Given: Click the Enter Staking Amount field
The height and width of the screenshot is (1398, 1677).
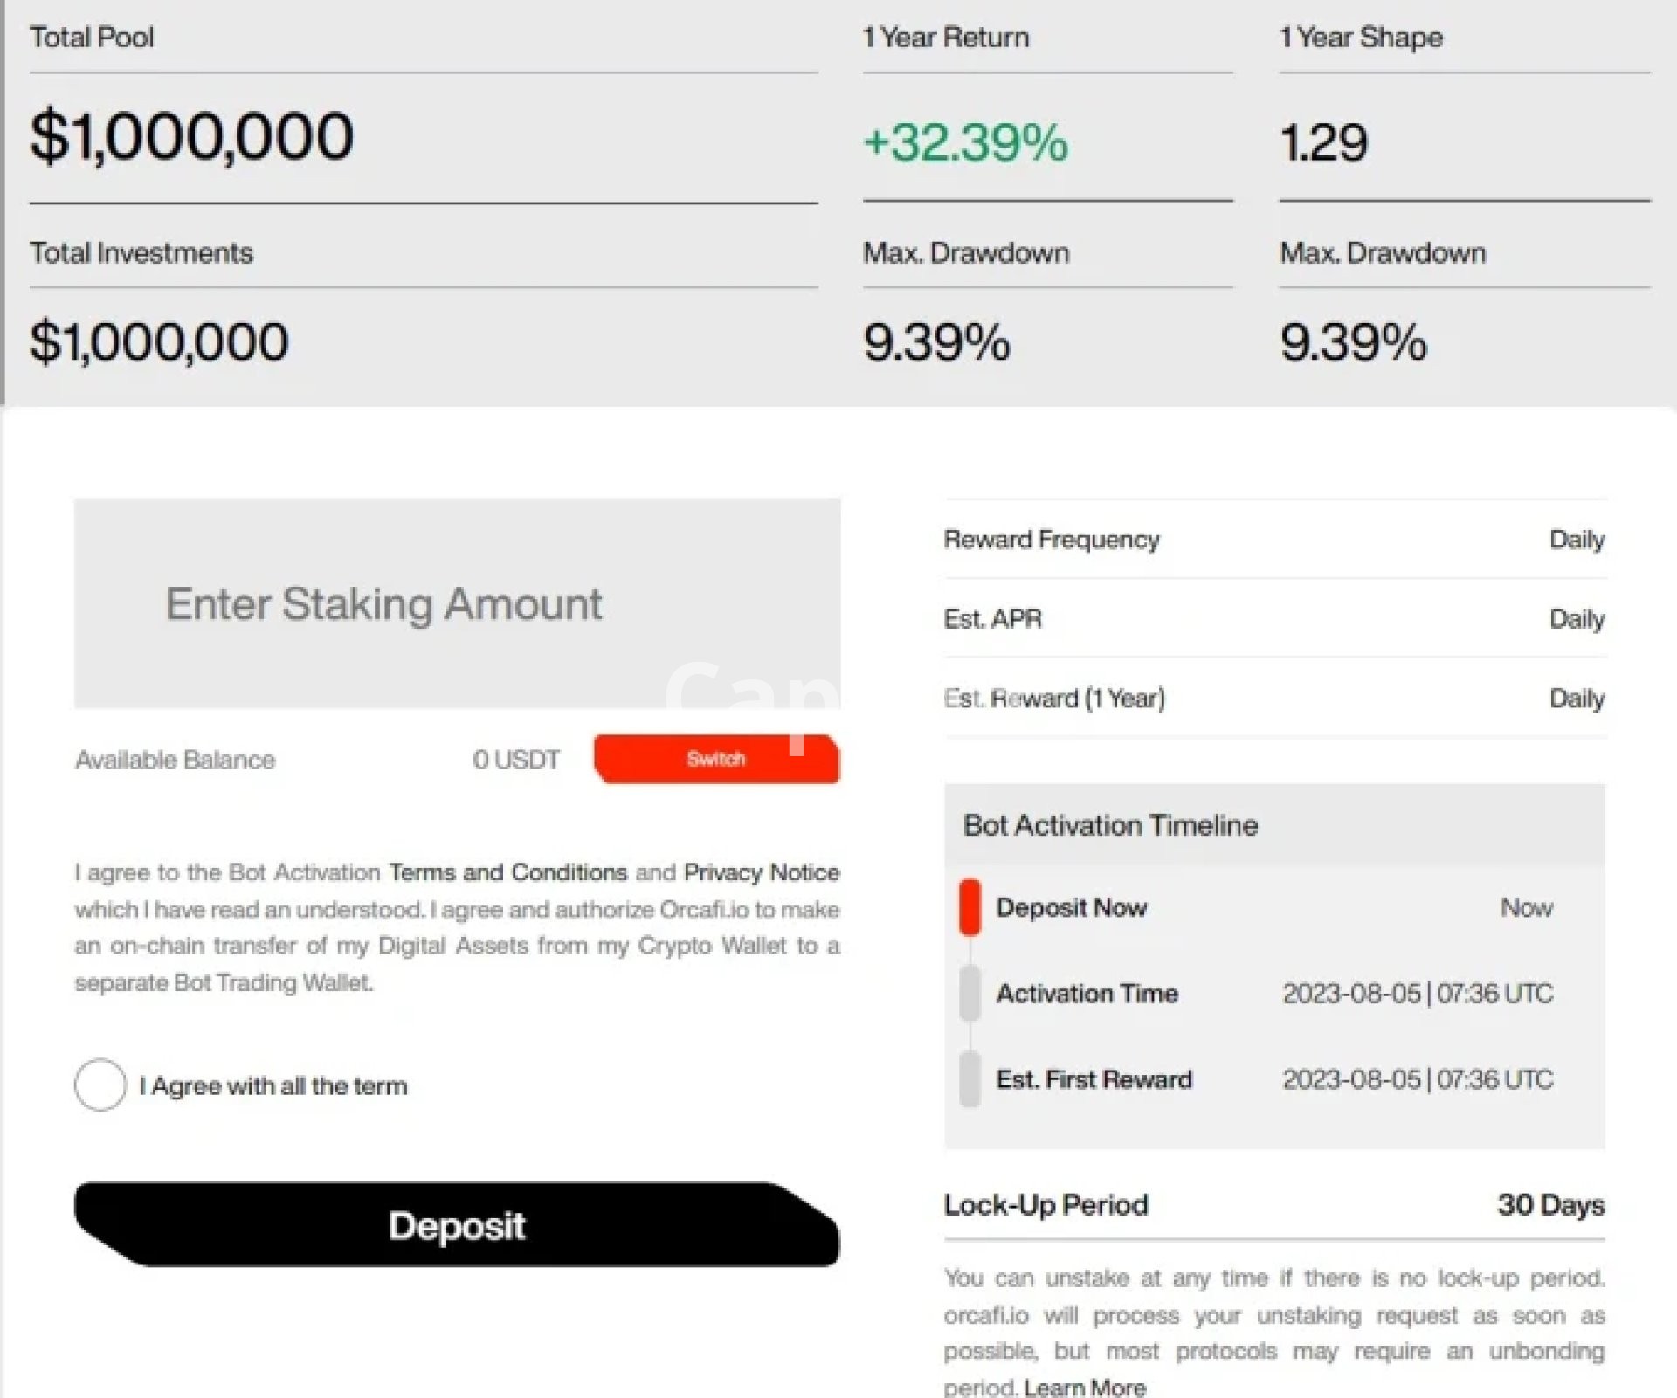Looking at the screenshot, I should 457,603.
